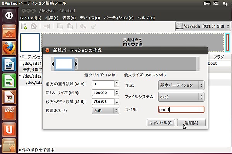Open Ubuntu Software Center launcher icon
The image size is (232, 154).
[x=9, y=113]
